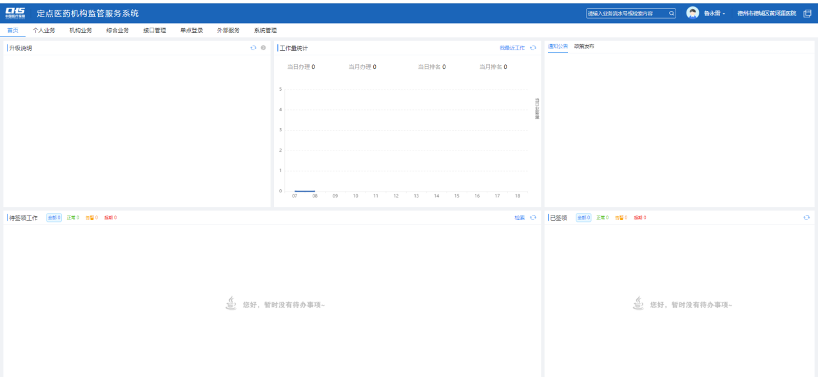Click the window-switch icon at top right
Screen dimensions: 818x377
pyautogui.click(x=807, y=14)
